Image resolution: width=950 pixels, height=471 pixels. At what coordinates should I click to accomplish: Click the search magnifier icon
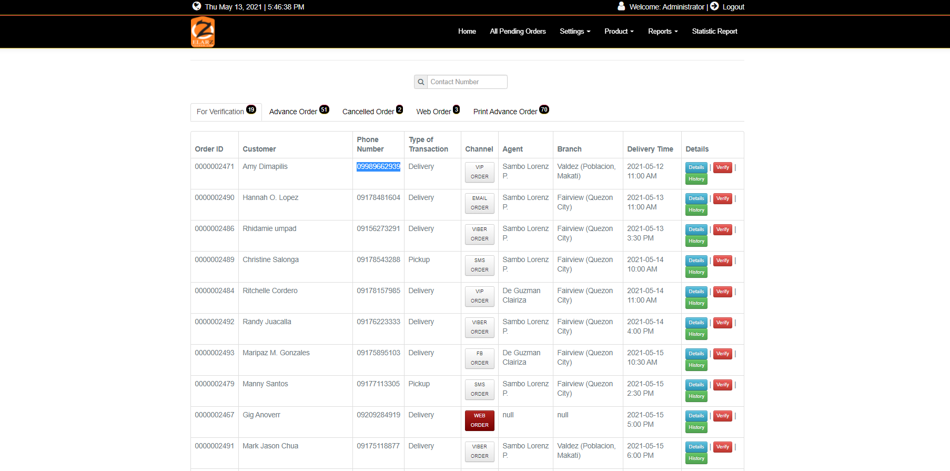[x=421, y=82]
